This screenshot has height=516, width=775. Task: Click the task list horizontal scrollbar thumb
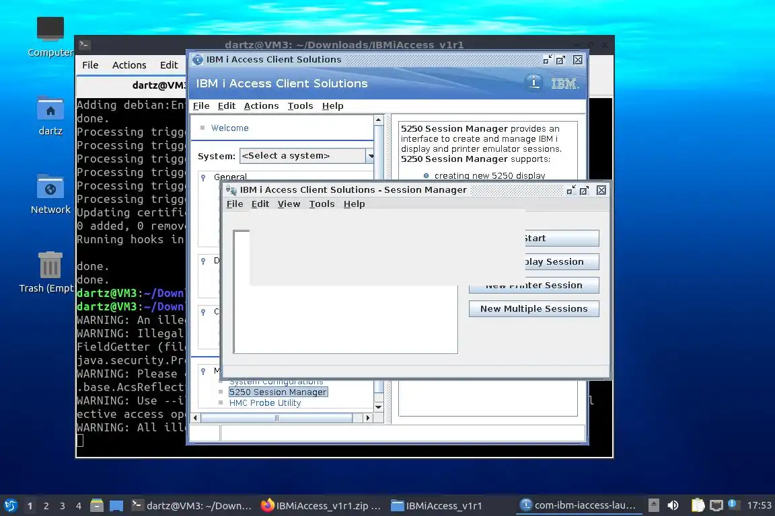coord(276,418)
